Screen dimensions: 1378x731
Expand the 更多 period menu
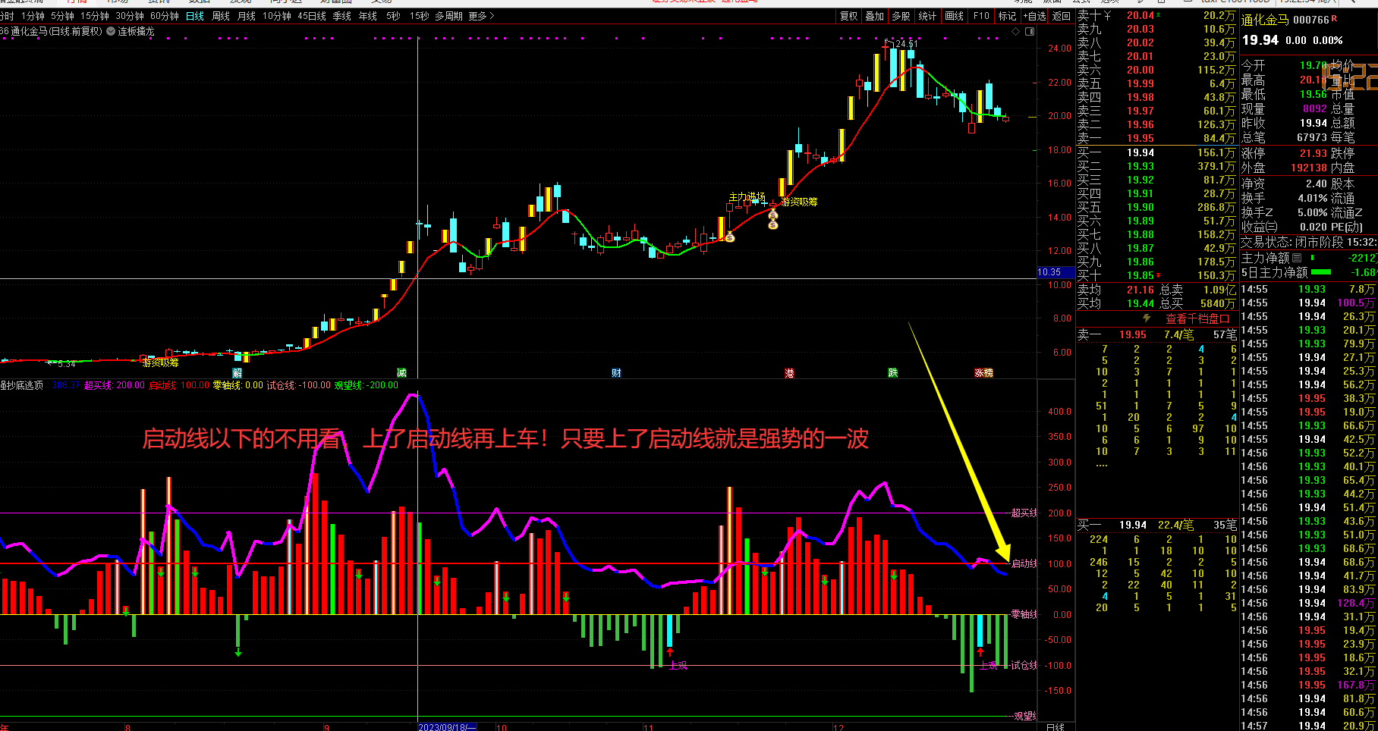(x=481, y=16)
